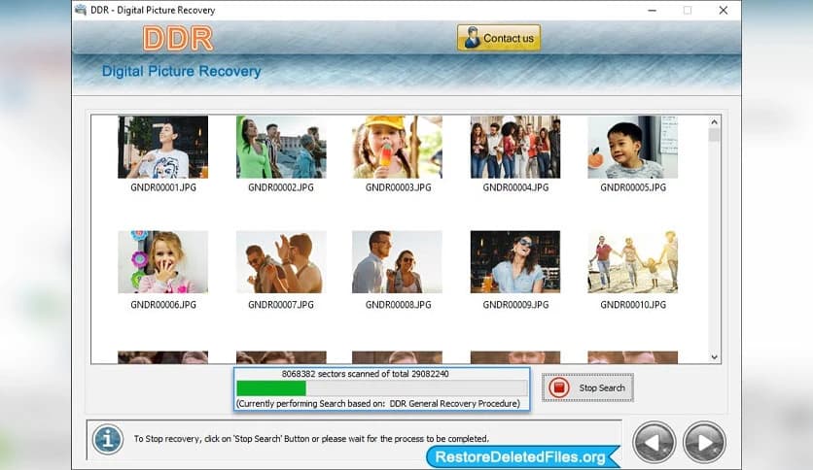Click the file name GNDR00005.JPG label
The image size is (813, 470).
[x=633, y=187]
